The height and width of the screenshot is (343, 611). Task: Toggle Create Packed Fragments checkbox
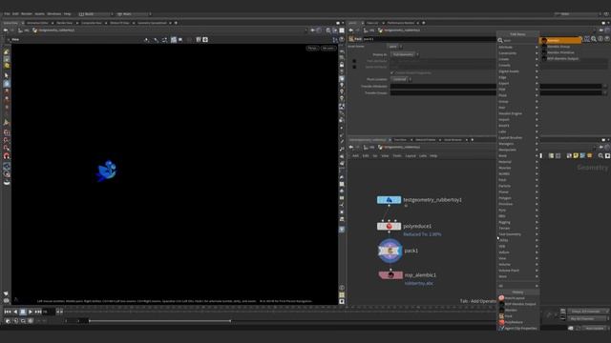tap(392, 72)
